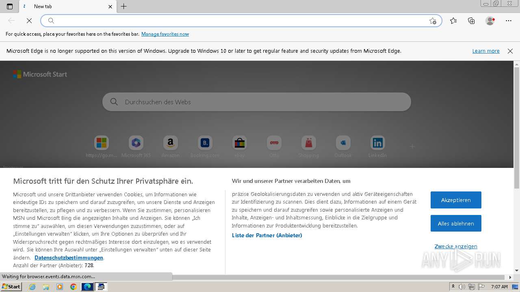
Task: Open Datenschutzbestimmungen link
Action: [69, 258]
